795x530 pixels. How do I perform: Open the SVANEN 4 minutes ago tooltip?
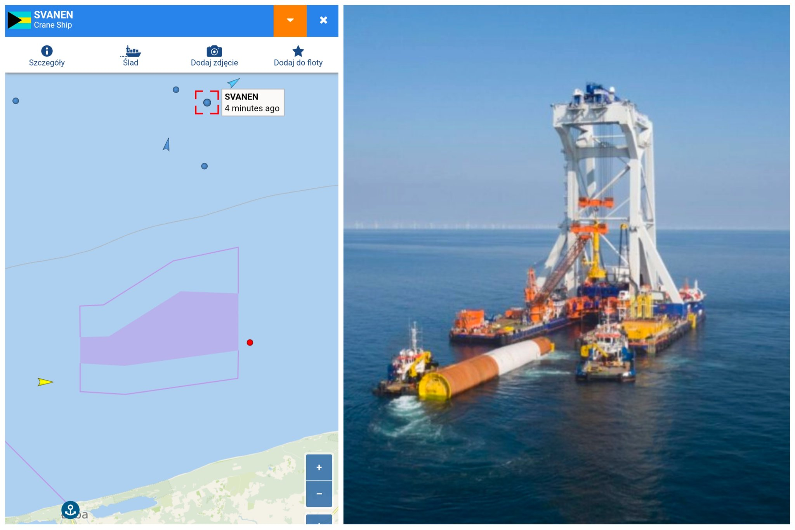(x=252, y=103)
